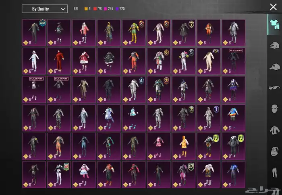Choose the outfit with the green 18 badge
Image resolution: width=282 pixels, height=195 pixels.
59,175
